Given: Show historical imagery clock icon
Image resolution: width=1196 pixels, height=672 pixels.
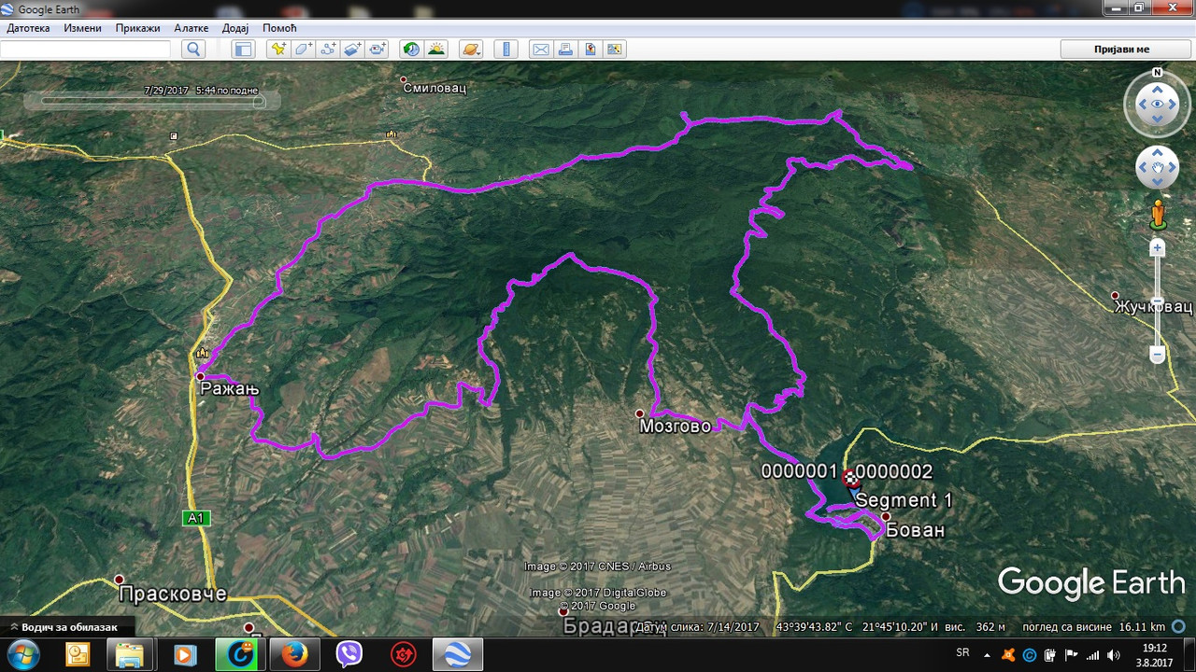Looking at the screenshot, I should point(410,49).
